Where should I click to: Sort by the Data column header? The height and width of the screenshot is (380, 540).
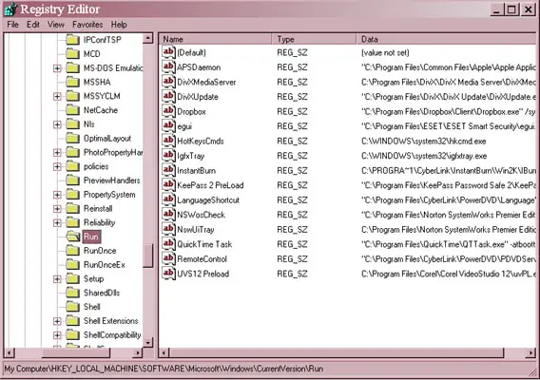pos(446,39)
